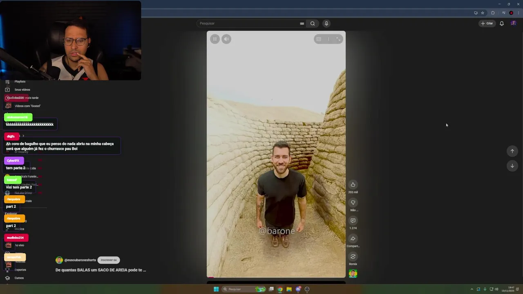Like the Short with 203 mil likes

coord(353,185)
